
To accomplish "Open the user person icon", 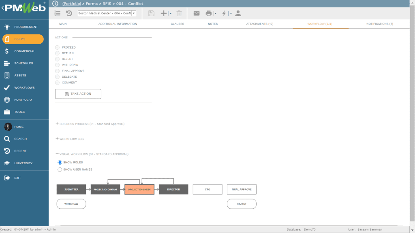I will coord(238,13).
